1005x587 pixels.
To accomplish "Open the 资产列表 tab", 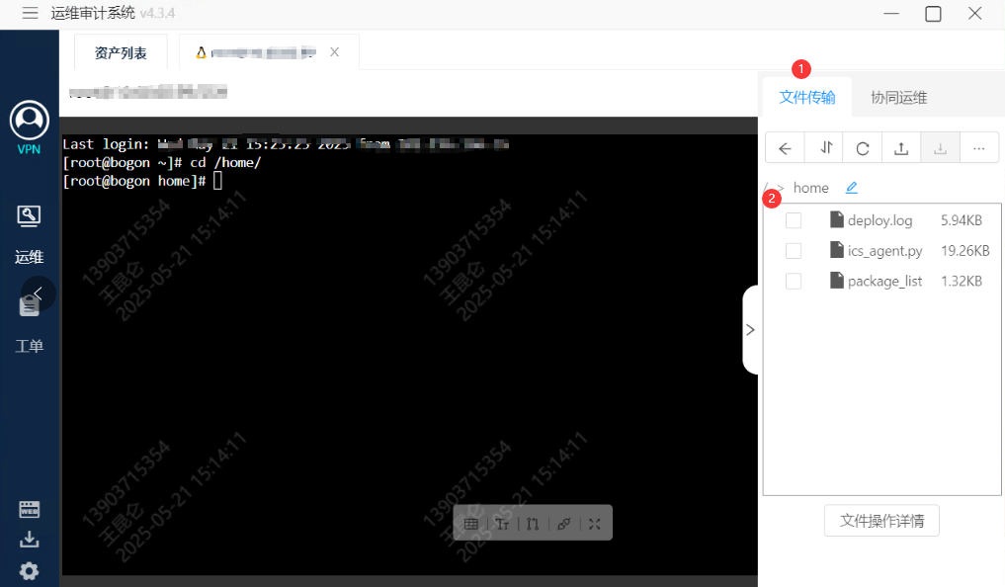I will (x=121, y=53).
